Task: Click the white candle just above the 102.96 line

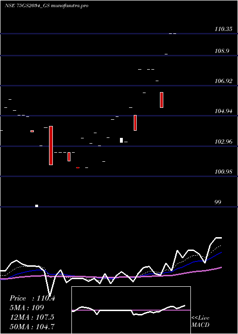Action: coord(121,140)
